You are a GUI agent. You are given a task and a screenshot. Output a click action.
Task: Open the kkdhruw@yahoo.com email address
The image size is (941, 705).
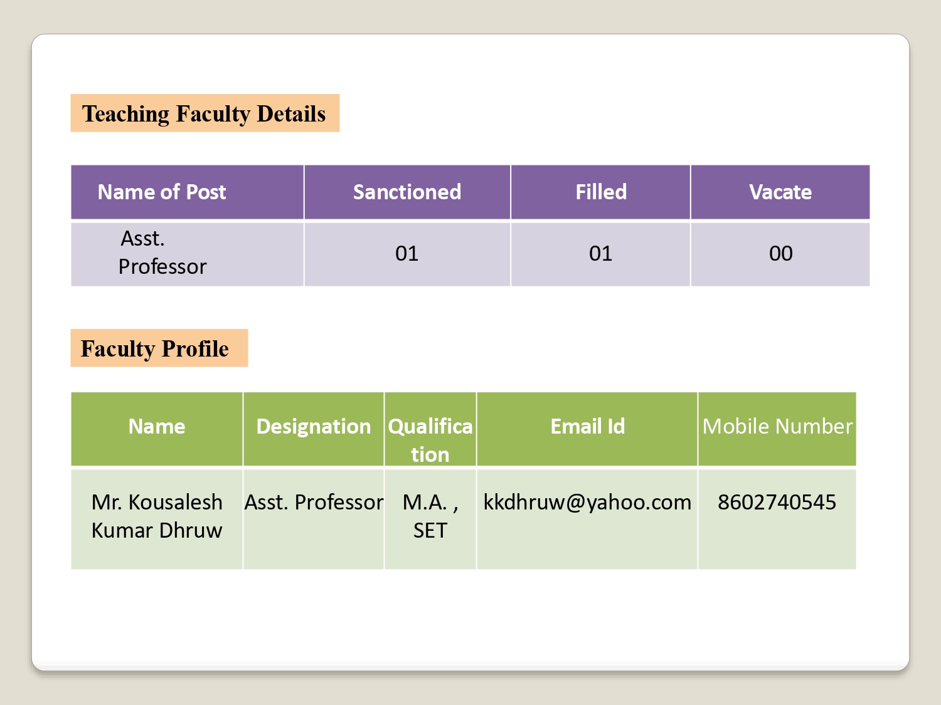click(x=587, y=502)
